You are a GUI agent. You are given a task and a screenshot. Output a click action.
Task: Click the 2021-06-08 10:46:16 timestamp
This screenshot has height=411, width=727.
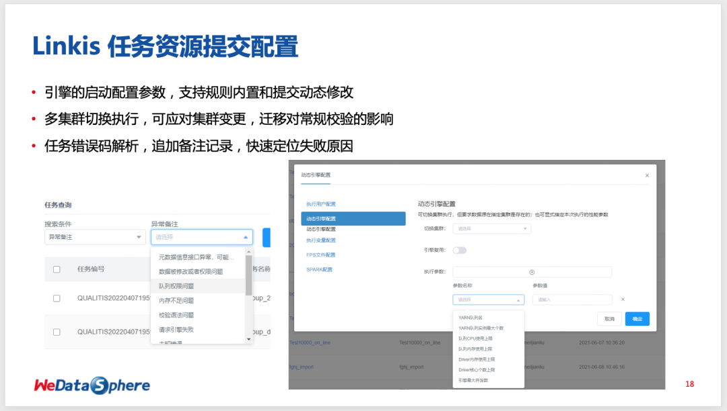click(x=602, y=367)
